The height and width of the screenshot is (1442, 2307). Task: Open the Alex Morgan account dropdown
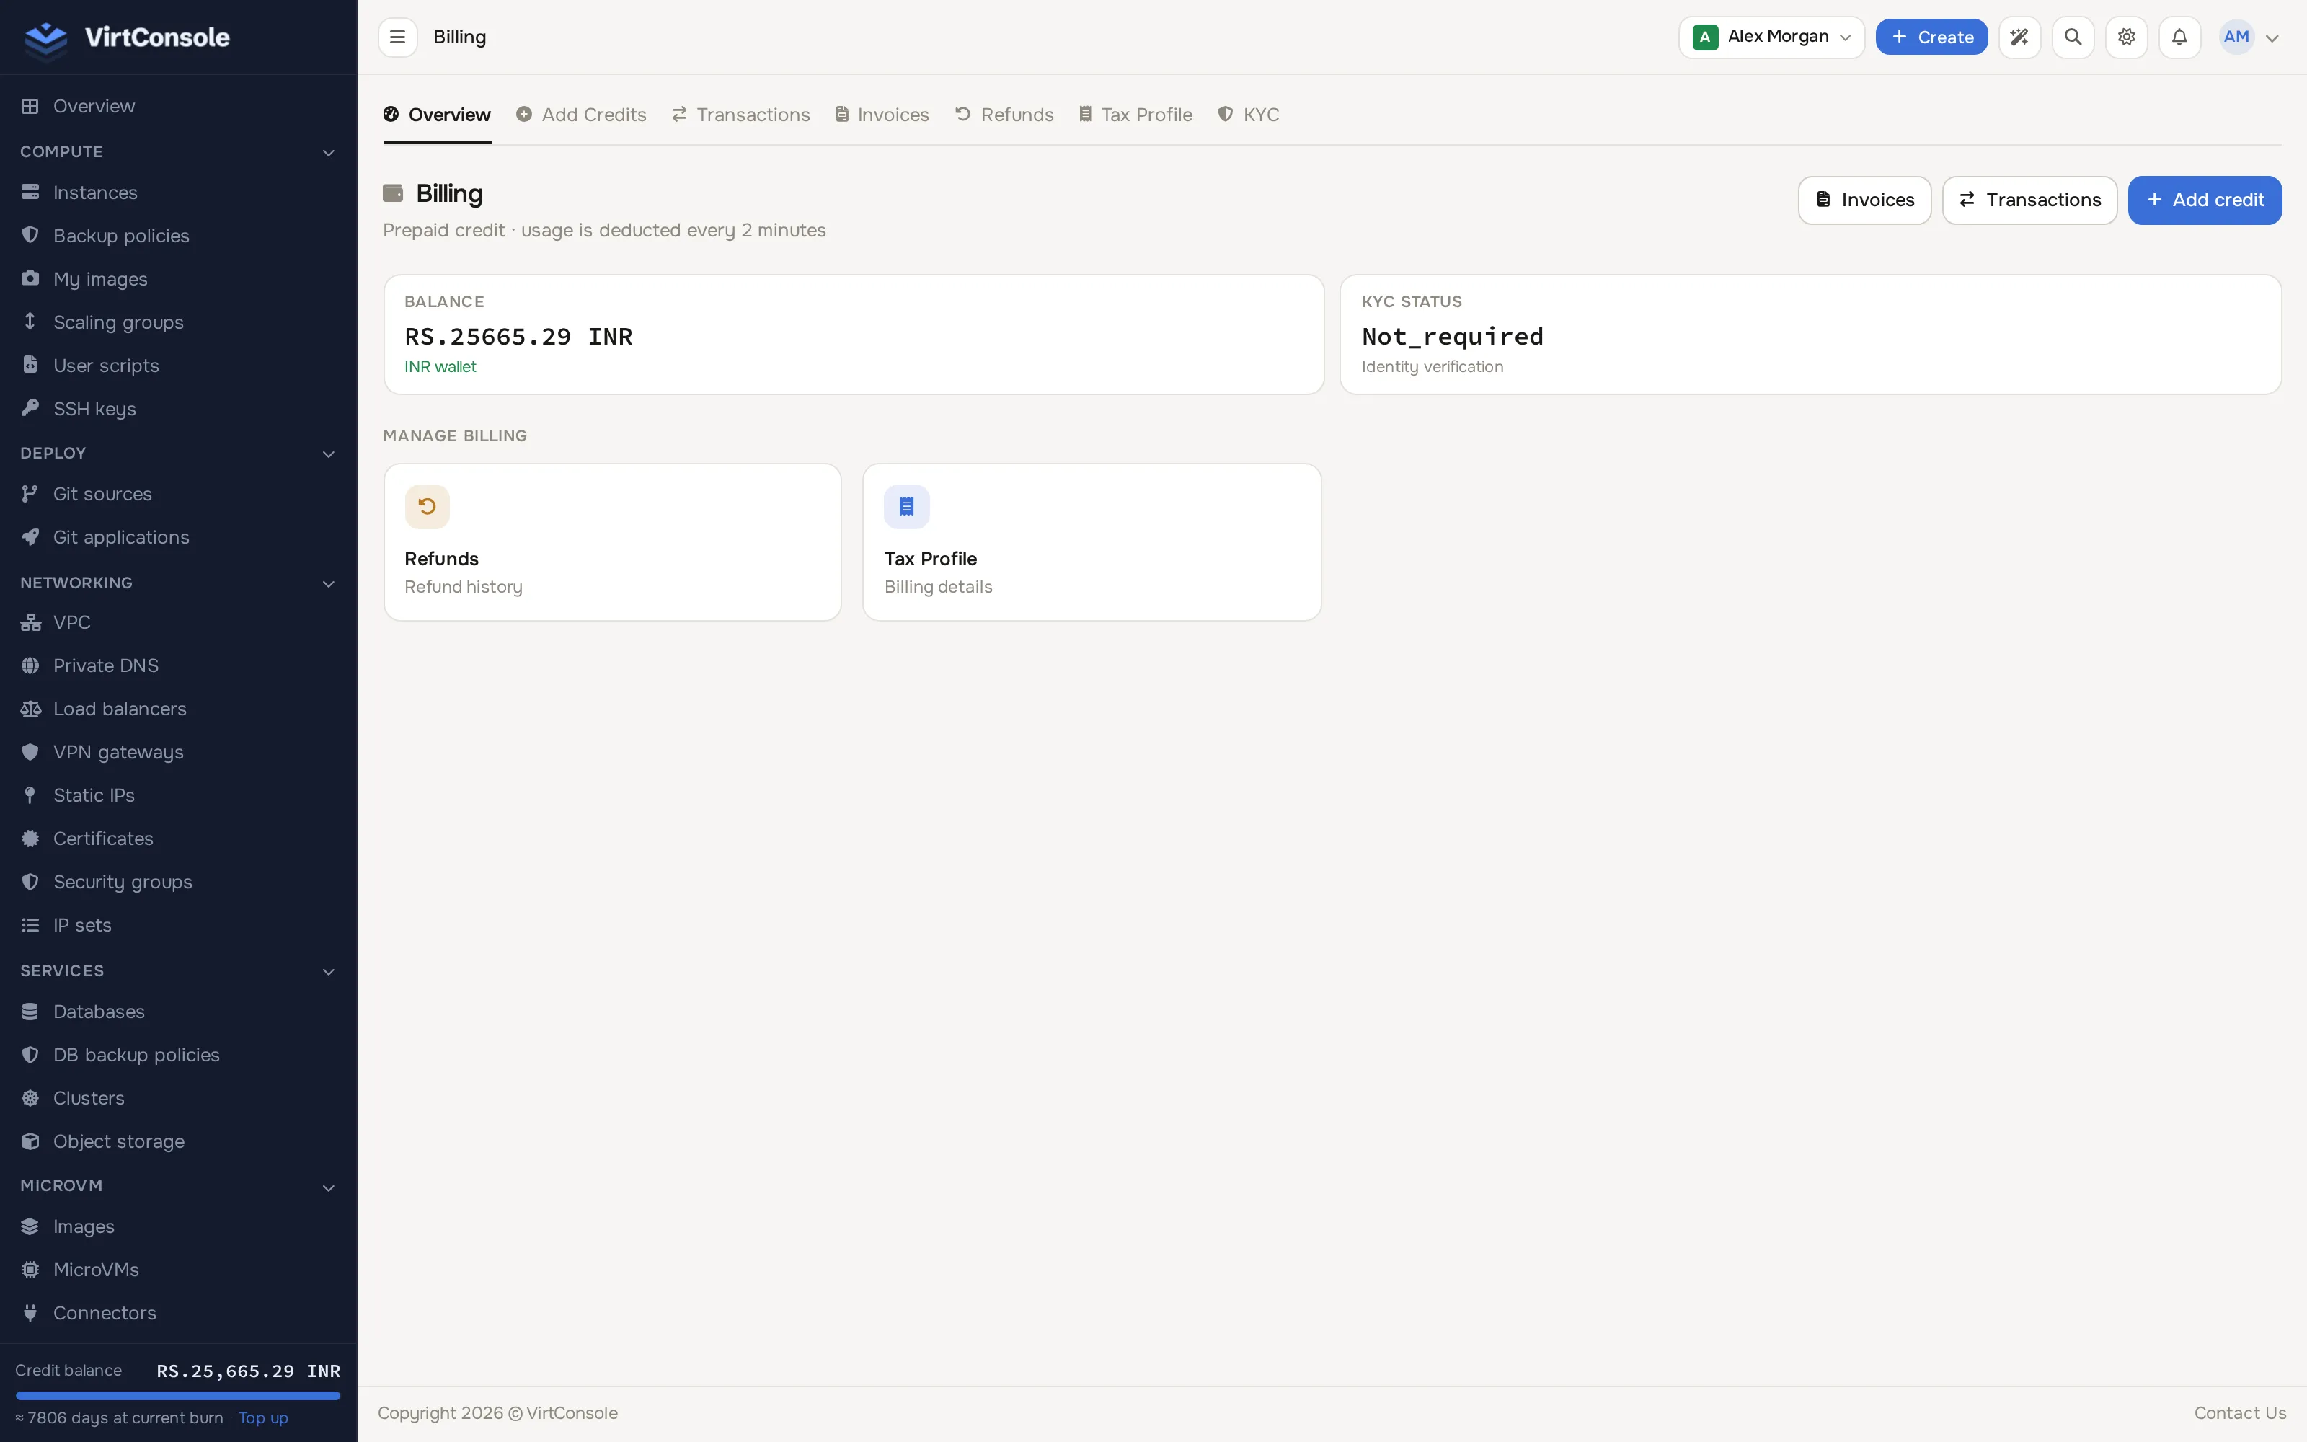click(x=1771, y=37)
